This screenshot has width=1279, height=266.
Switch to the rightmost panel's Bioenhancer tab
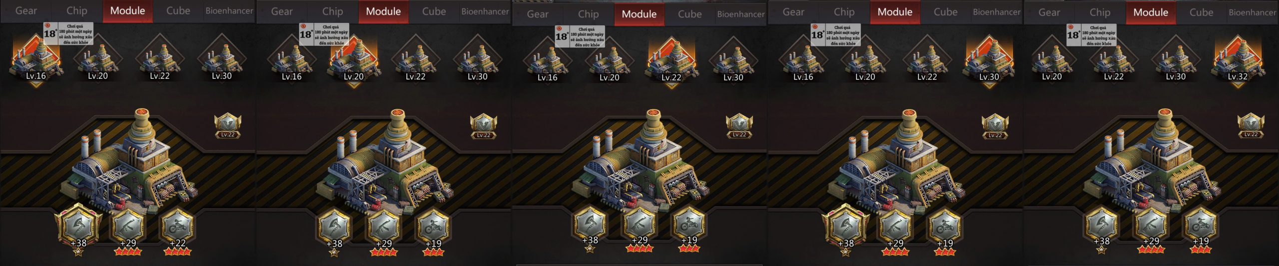point(1252,12)
